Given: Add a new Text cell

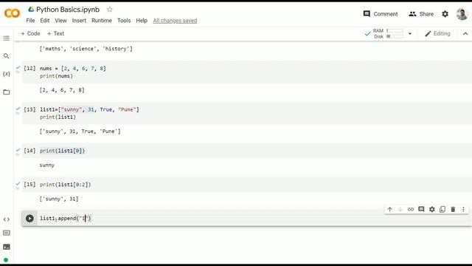Looking at the screenshot, I should [55, 33].
